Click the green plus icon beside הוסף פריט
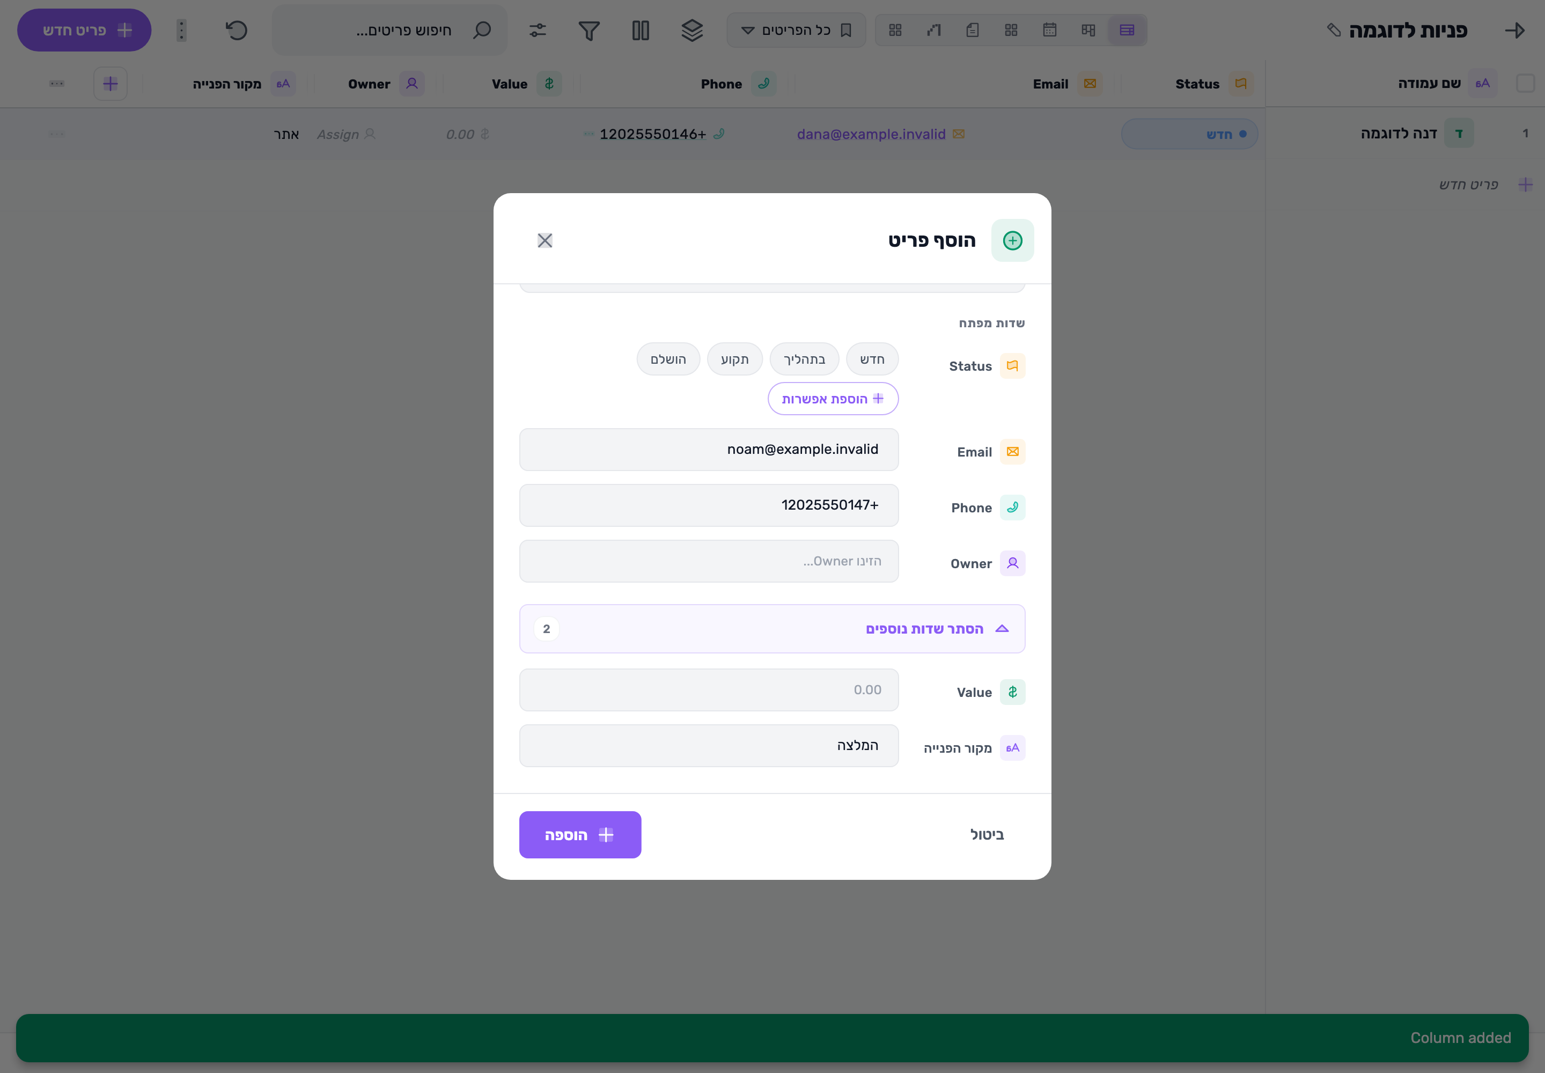1545x1073 pixels. (x=1012, y=240)
